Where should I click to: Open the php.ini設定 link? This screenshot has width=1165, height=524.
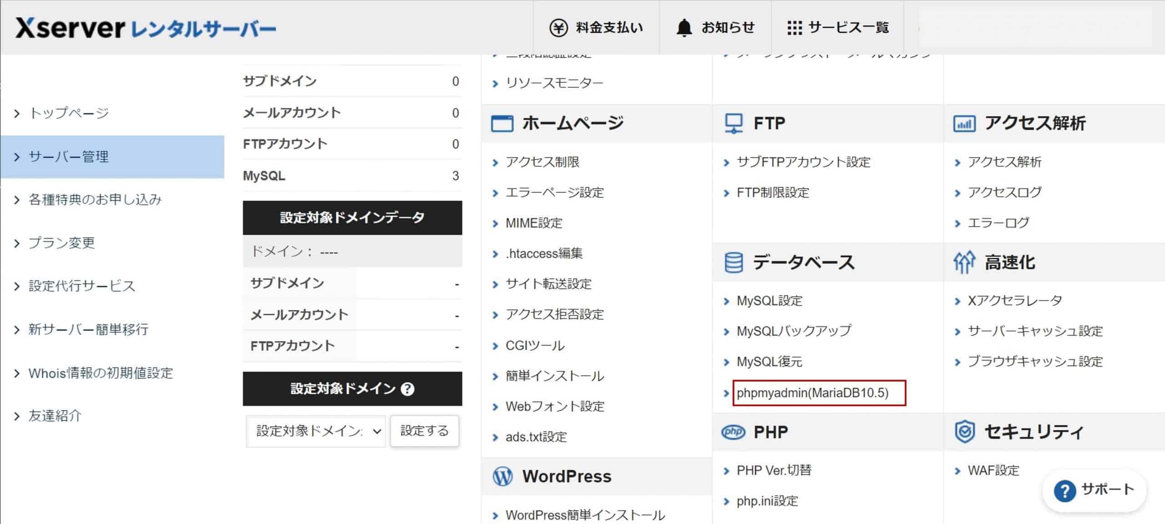pyautogui.click(x=767, y=501)
